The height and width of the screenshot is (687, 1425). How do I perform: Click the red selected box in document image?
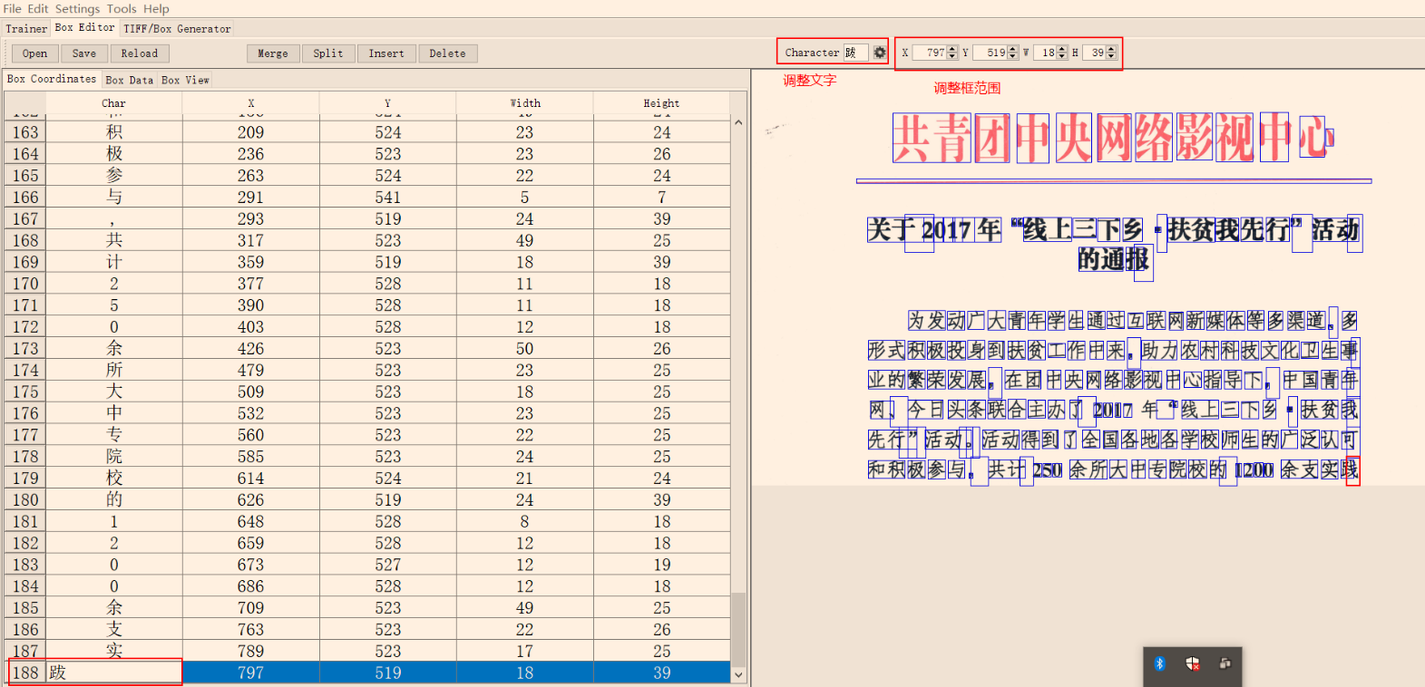[1352, 471]
